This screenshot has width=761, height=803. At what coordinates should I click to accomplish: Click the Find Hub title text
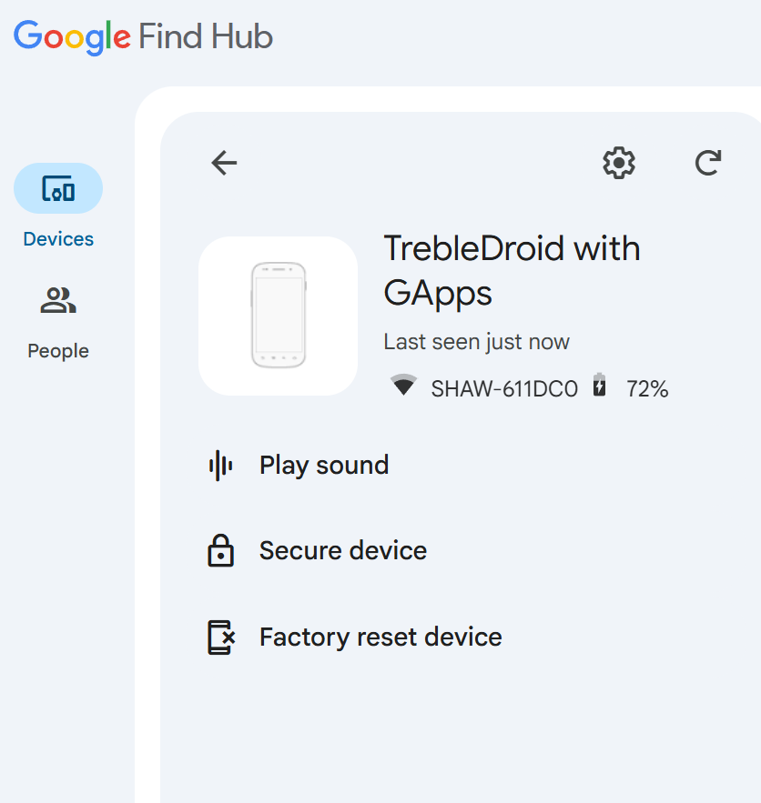tap(206, 37)
